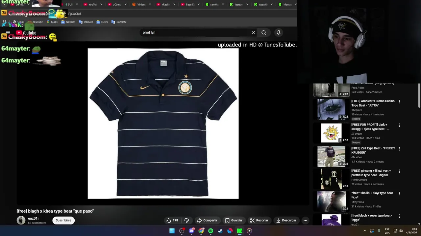This screenshot has height=236, width=421.
Task: Open the '[FREE] Zell Type Beat' title link
Action: [373, 150]
